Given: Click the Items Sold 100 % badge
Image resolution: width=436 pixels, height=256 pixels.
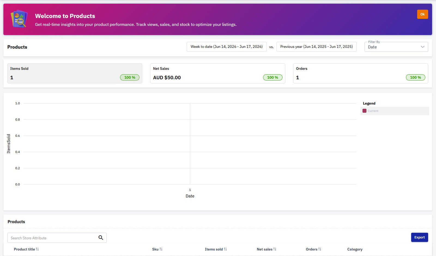Looking at the screenshot, I should 130,77.
